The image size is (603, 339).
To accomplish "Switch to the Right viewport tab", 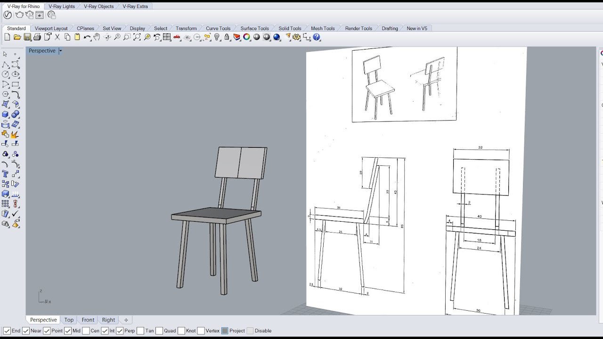I will tap(108, 320).
